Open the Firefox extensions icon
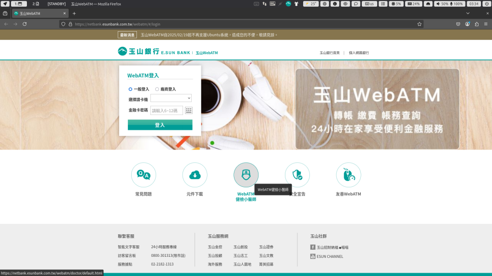The width and height of the screenshot is (492, 276). (477, 24)
